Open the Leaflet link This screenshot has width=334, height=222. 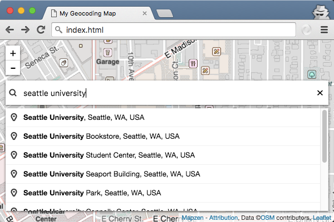(322, 218)
